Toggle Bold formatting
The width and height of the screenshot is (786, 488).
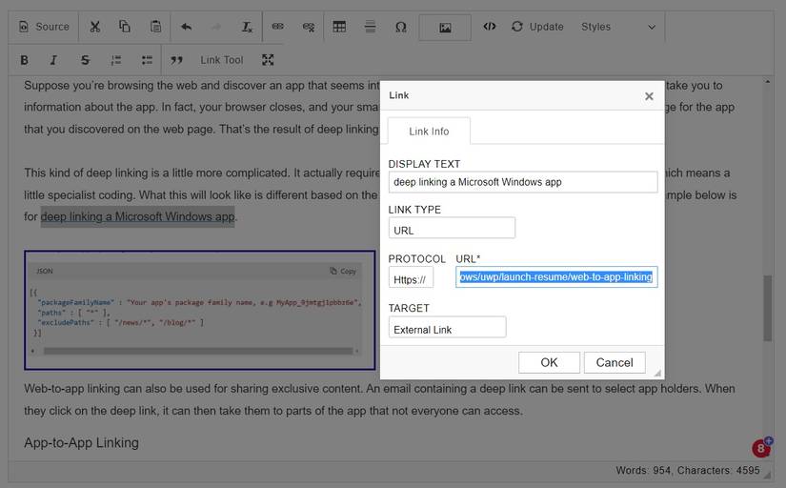tap(24, 60)
